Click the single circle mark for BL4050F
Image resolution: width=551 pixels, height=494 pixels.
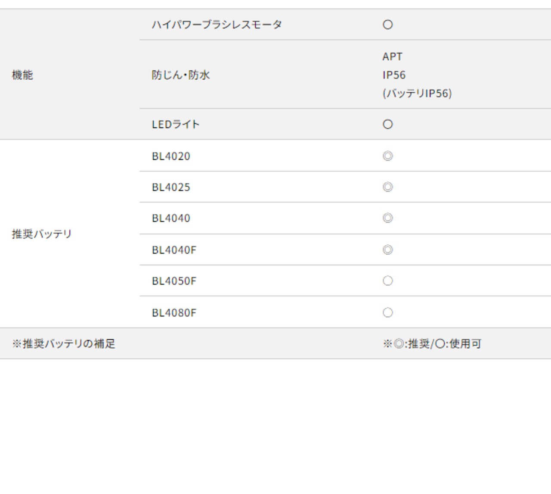tap(387, 281)
